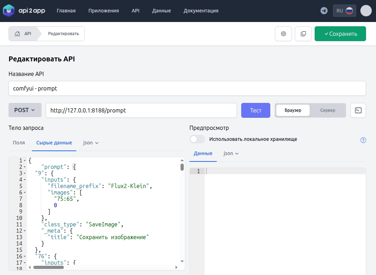The image size is (376, 275).
Task: Open the user avatar menu
Action: coord(366,11)
